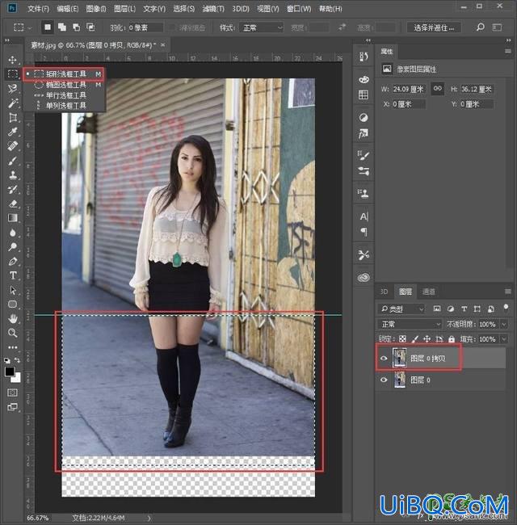Hide the 图层 0 layer
Viewport: 517px width, 525px height.
click(x=384, y=380)
